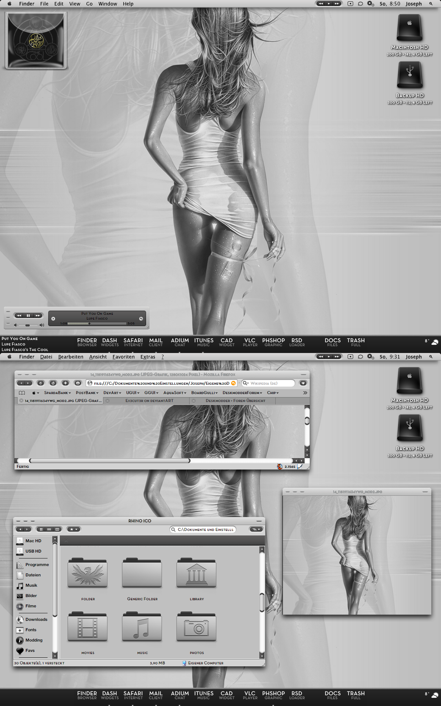Open the bookmarks book icon in Firefox
The image size is (441, 706).
click(x=22, y=393)
